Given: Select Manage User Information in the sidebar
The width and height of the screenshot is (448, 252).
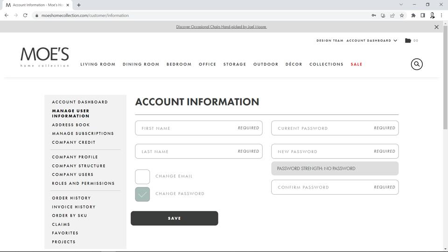Looking at the screenshot, I should [x=70, y=113].
